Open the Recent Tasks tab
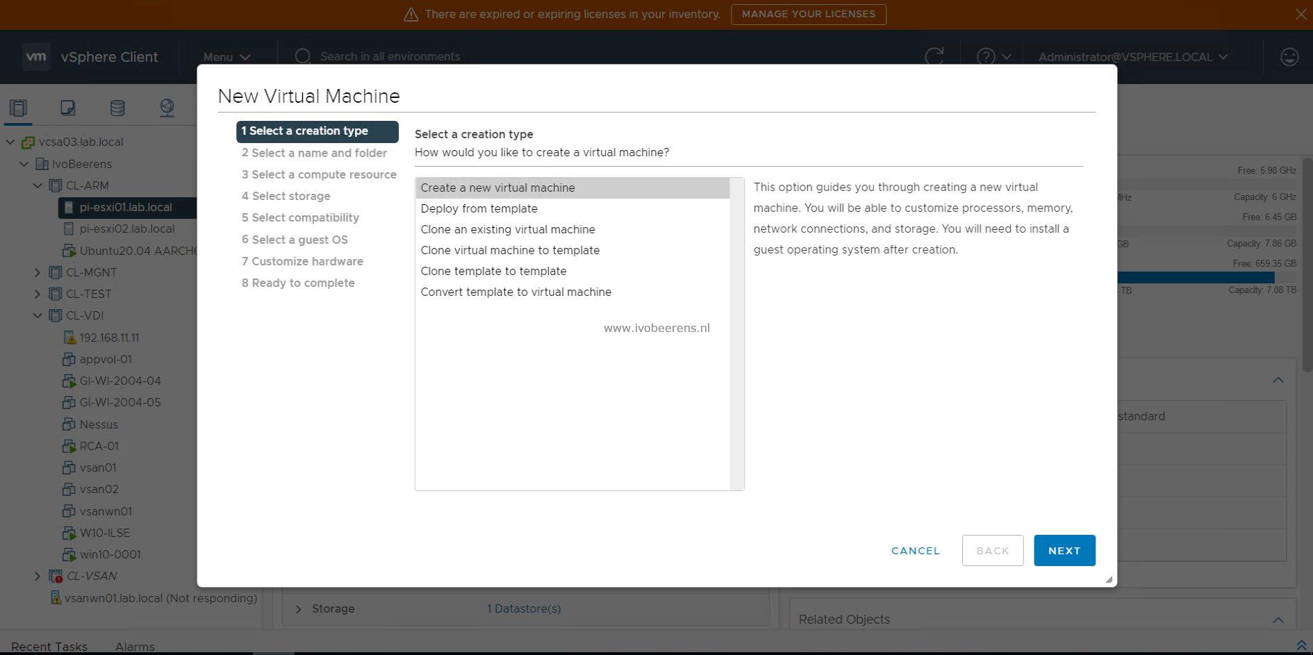The height and width of the screenshot is (655, 1313). (x=49, y=647)
